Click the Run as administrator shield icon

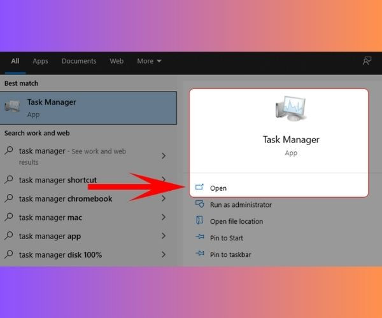pyautogui.click(x=200, y=204)
